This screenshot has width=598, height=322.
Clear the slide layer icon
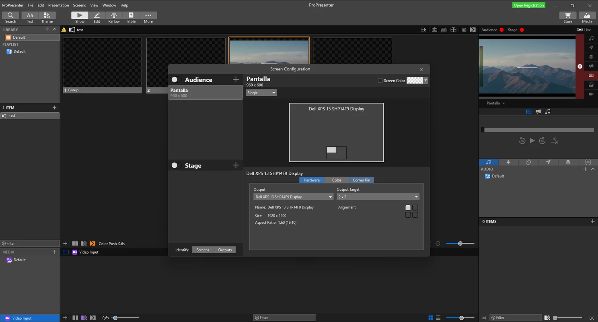[x=591, y=75]
